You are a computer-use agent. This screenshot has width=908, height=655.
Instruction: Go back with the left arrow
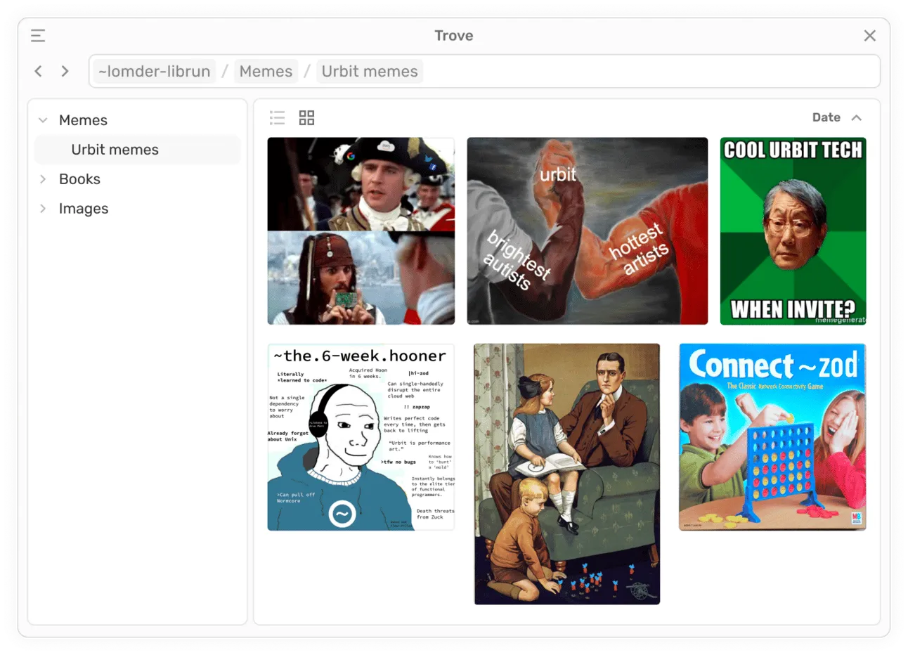click(39, 71)
